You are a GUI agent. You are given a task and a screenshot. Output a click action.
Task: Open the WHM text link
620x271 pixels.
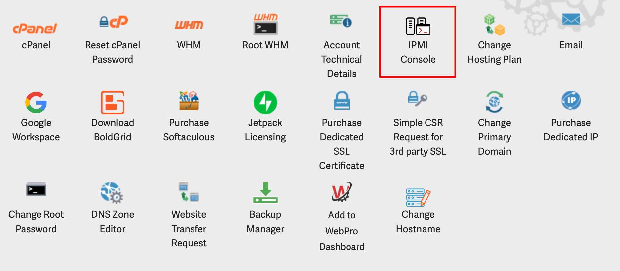click(189, 45)
